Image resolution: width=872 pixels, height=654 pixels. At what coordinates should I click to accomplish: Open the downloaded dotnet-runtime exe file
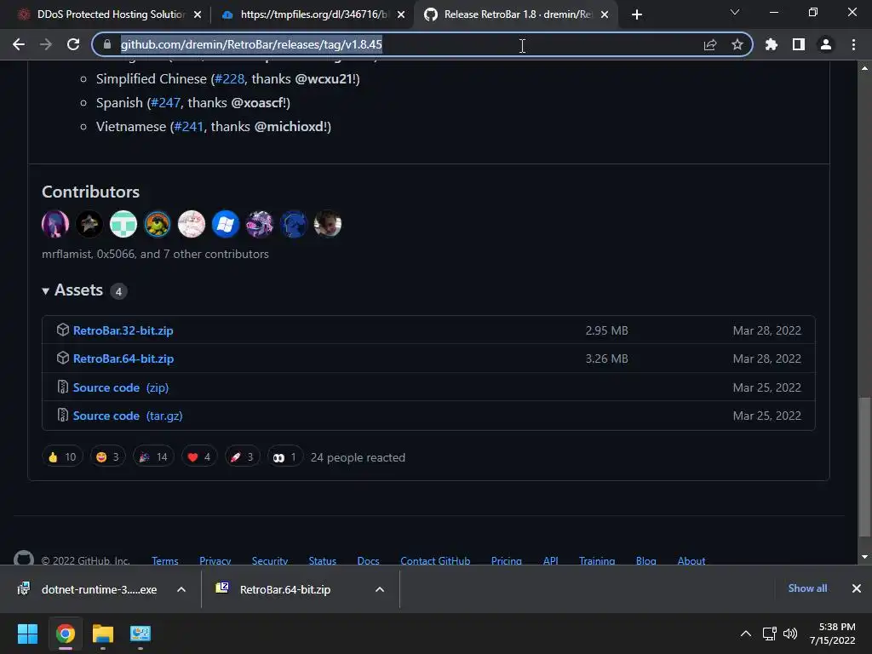[x=88, y=589]
